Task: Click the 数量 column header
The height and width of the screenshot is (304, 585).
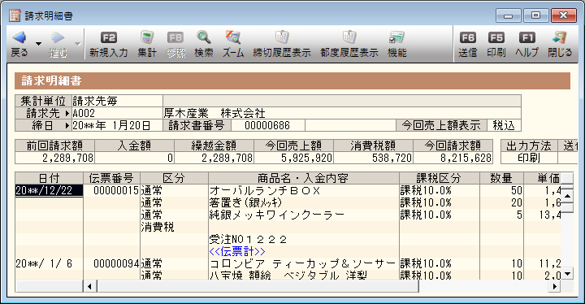Action: click(x=501, y=178)
